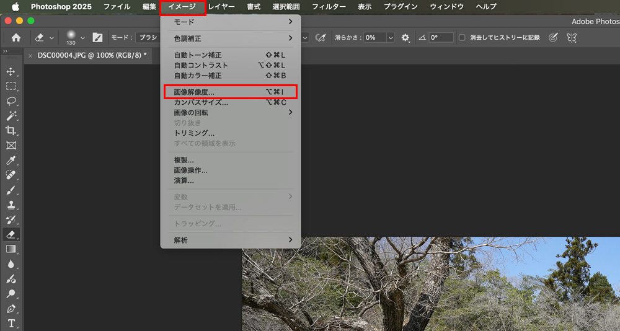Enable 消去してヒストリーに記録 checkbox

462,38
